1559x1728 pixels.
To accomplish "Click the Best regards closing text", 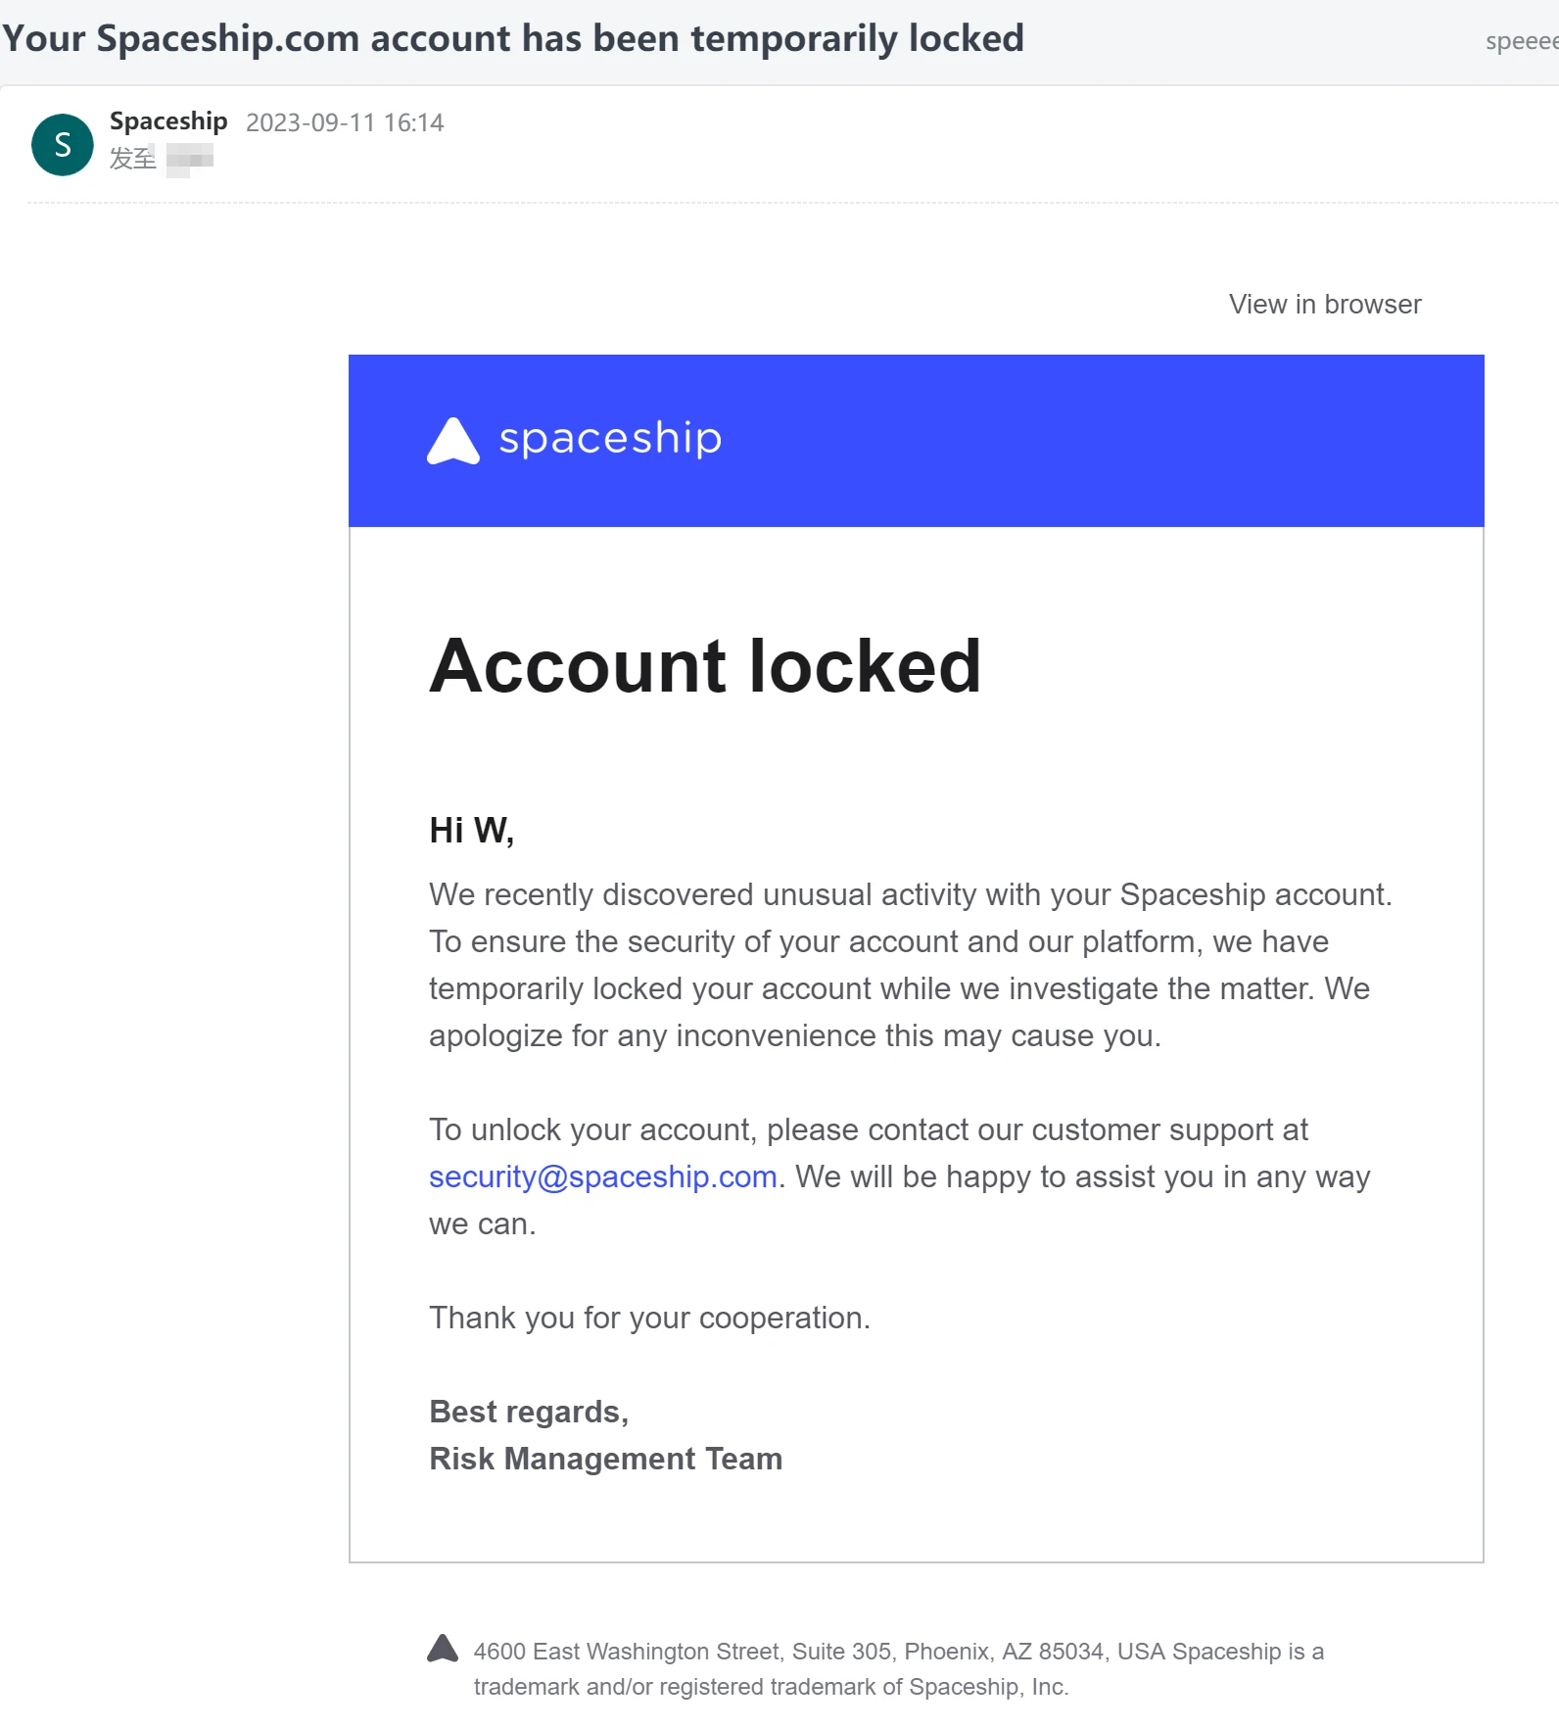I will click(x=529, y=1412).
